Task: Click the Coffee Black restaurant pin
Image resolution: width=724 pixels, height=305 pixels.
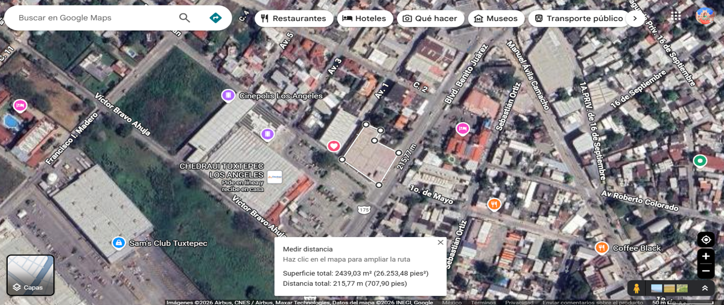Action: [x=602, y=248]
